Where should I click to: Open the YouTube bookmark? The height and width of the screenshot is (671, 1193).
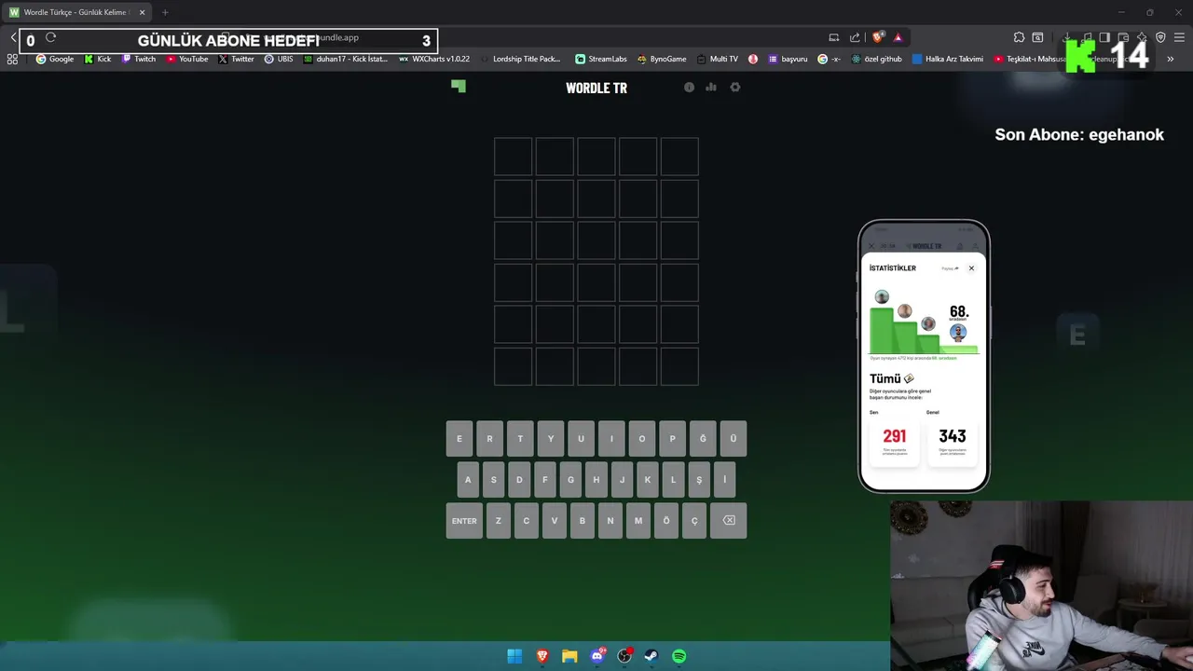tap(187, 59)
